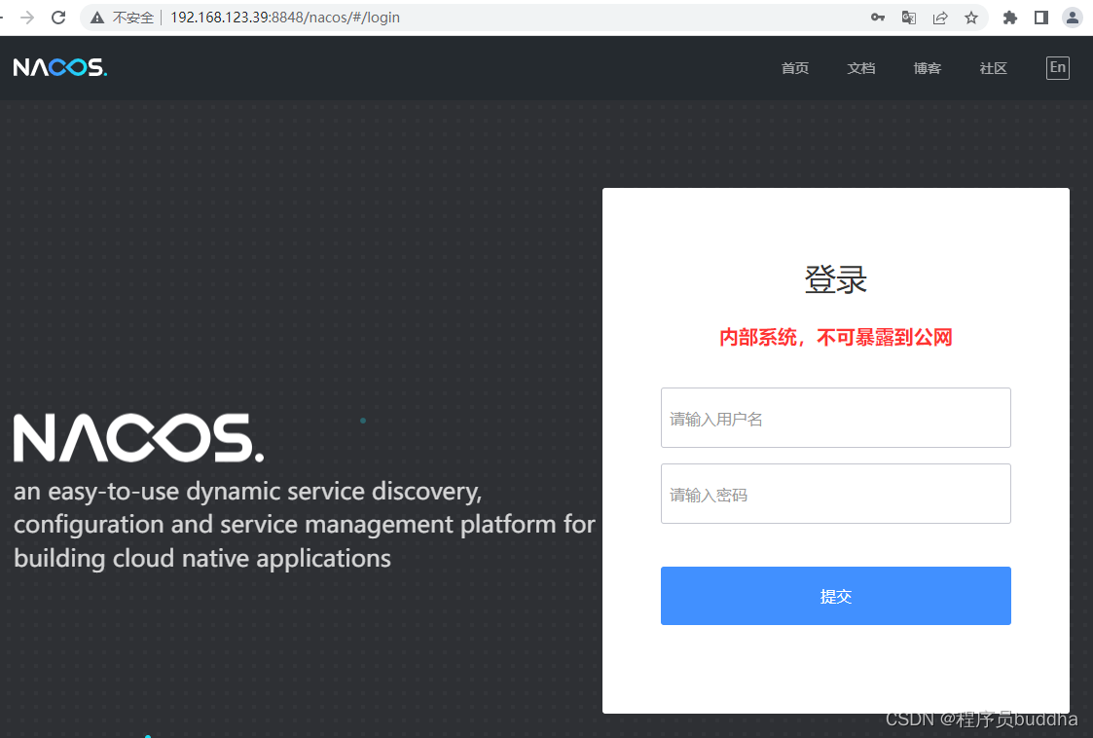Share this page via share icon
Viewport: 1093px width, 738px height.
coord(940,18)
